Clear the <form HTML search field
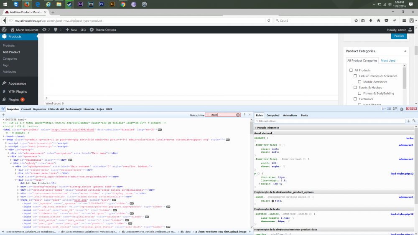 tap(238, 115)
